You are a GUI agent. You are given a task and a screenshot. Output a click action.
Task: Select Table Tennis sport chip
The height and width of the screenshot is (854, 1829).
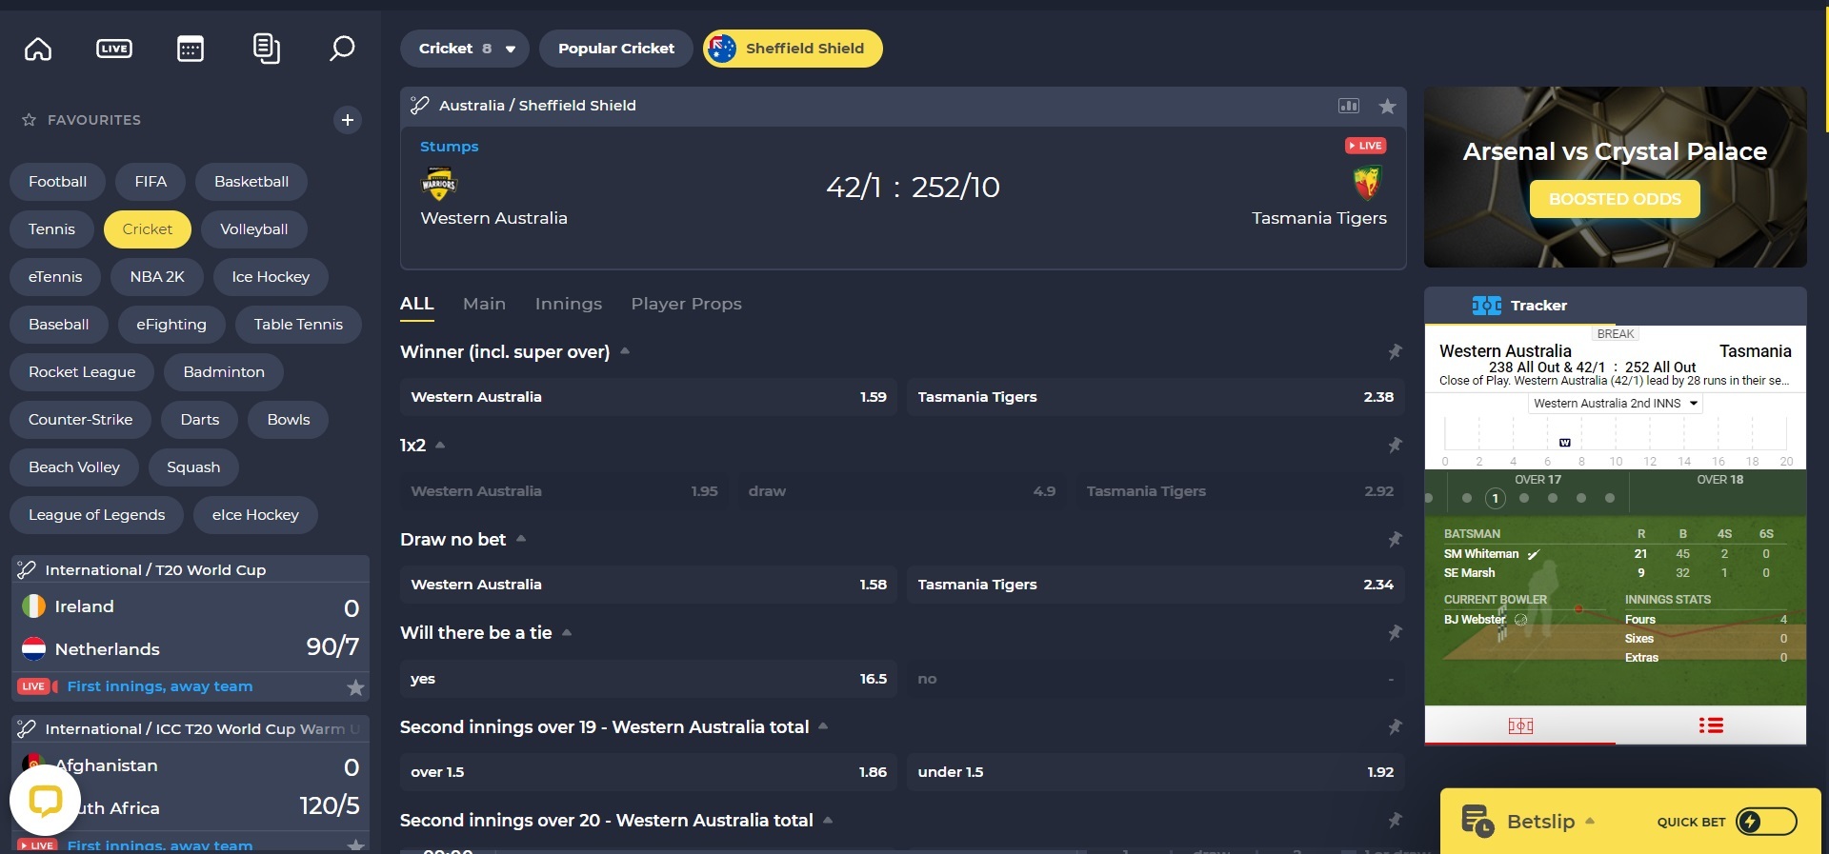click(x=298, y=325)
